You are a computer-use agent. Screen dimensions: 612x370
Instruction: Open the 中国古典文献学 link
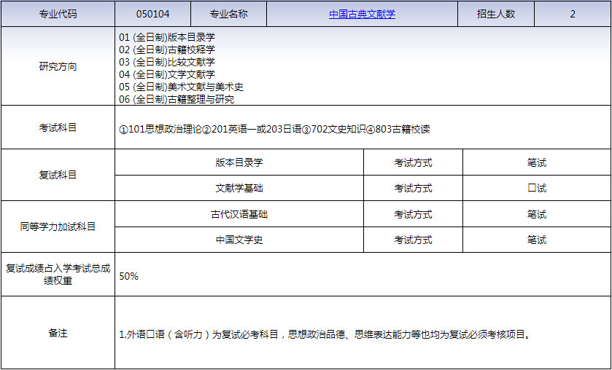[362, 14]
